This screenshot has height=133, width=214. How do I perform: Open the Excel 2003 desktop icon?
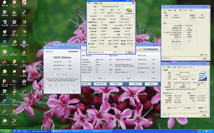click(x=5, y=92)
